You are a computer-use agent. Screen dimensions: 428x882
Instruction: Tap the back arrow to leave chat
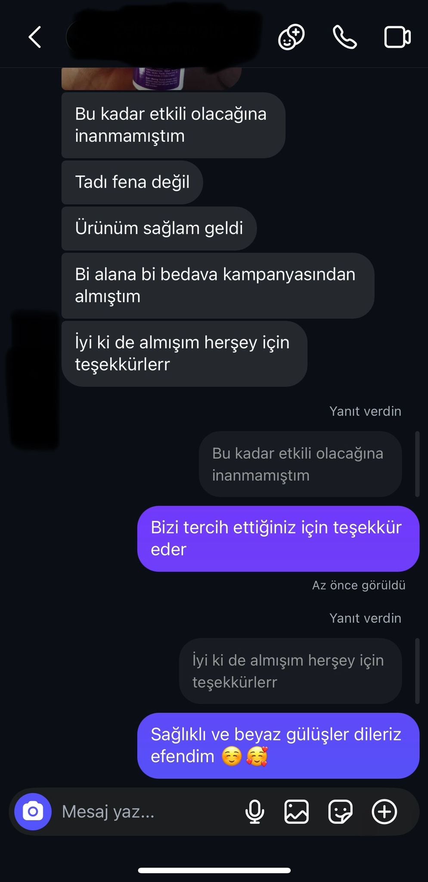(35, 37)
